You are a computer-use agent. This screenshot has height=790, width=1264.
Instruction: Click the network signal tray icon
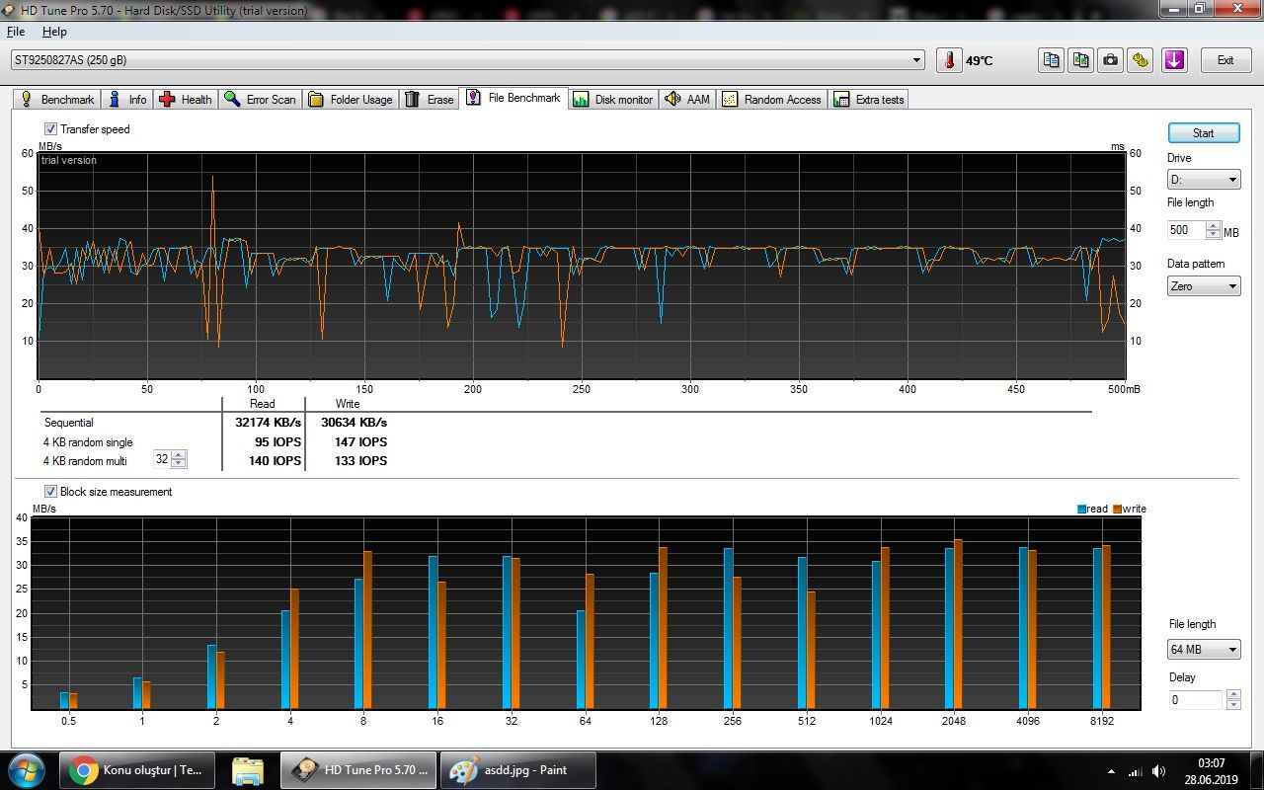tap(1136, 771)
